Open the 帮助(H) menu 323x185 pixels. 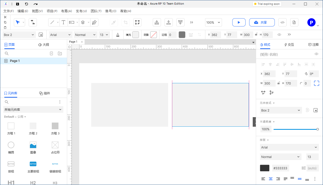click(126, 11)
